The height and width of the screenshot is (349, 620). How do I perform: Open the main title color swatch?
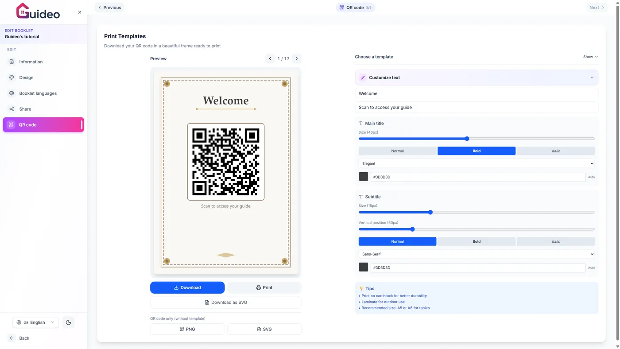pos(364,177)
